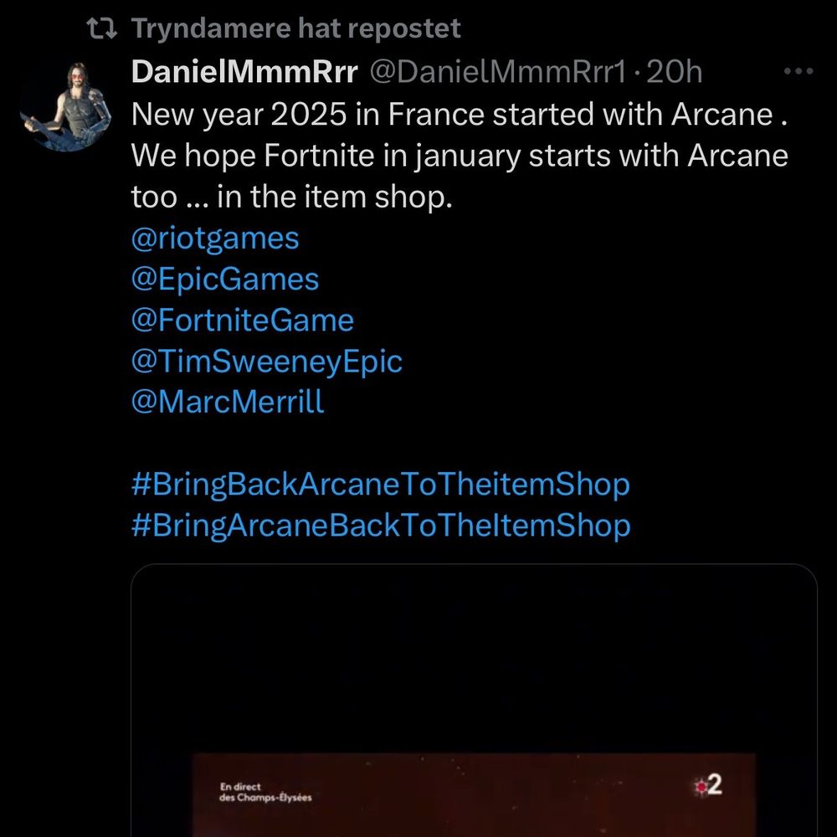Open the @TimSweeneyEpic mention
Image resolution: width=837 pixels, height=837 pixels.
point(267,362)
